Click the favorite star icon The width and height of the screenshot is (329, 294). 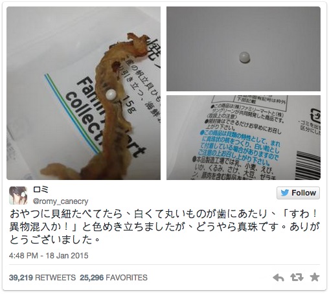(315, 277)
